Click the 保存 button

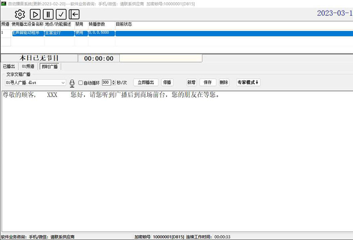(208, 82)
